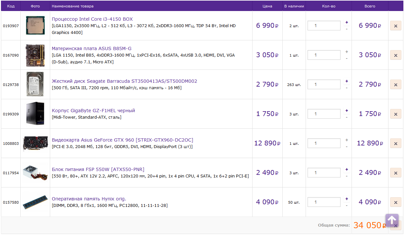Image resolution: width=405 pixels, height=235 pixels.
Task: Decrease quantity of Hynix memory module
Action: click(x=347, y=206)
